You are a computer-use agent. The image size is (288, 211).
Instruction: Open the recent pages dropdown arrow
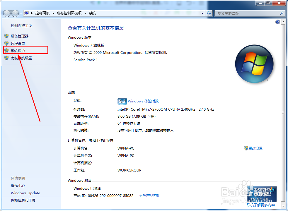[x=21, y=13]
